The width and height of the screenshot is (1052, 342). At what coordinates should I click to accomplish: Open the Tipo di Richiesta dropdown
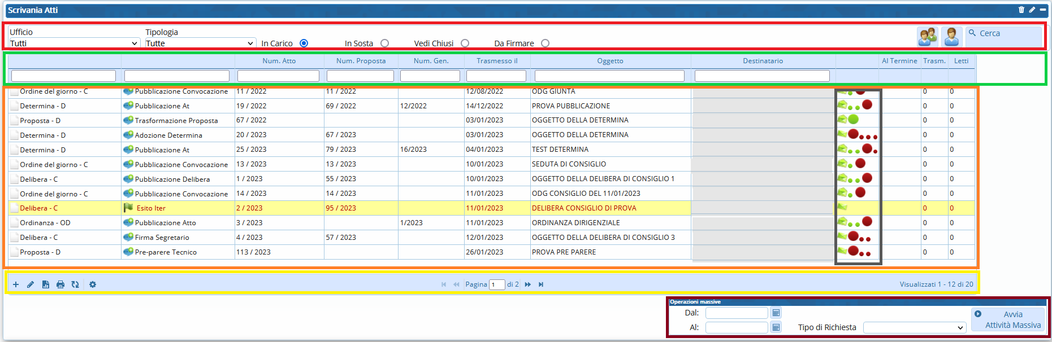[914, 327]
